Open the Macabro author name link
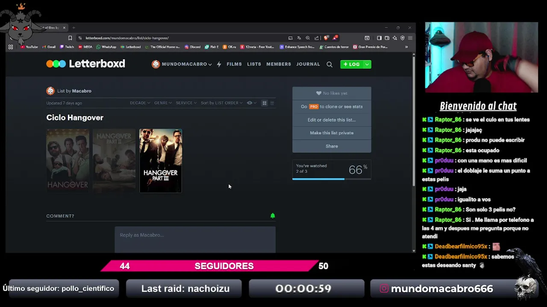547x307 pixels. pyautogui.click(x=82, y=91)
